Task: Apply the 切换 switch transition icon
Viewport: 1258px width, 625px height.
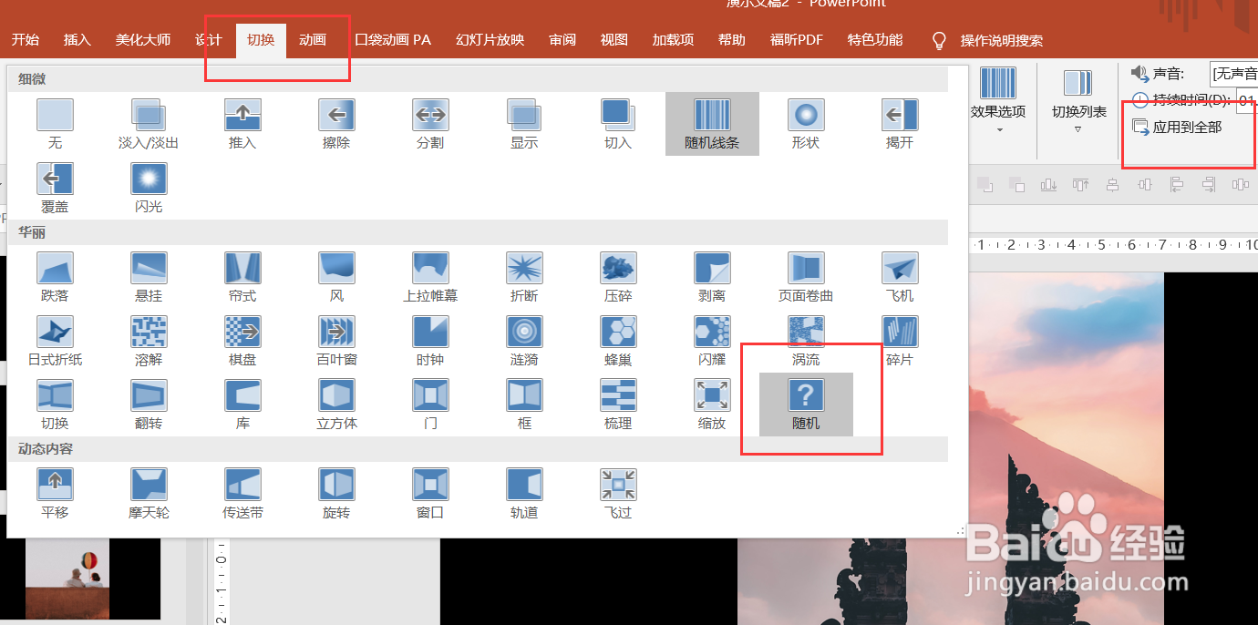Action: [55, 405]
